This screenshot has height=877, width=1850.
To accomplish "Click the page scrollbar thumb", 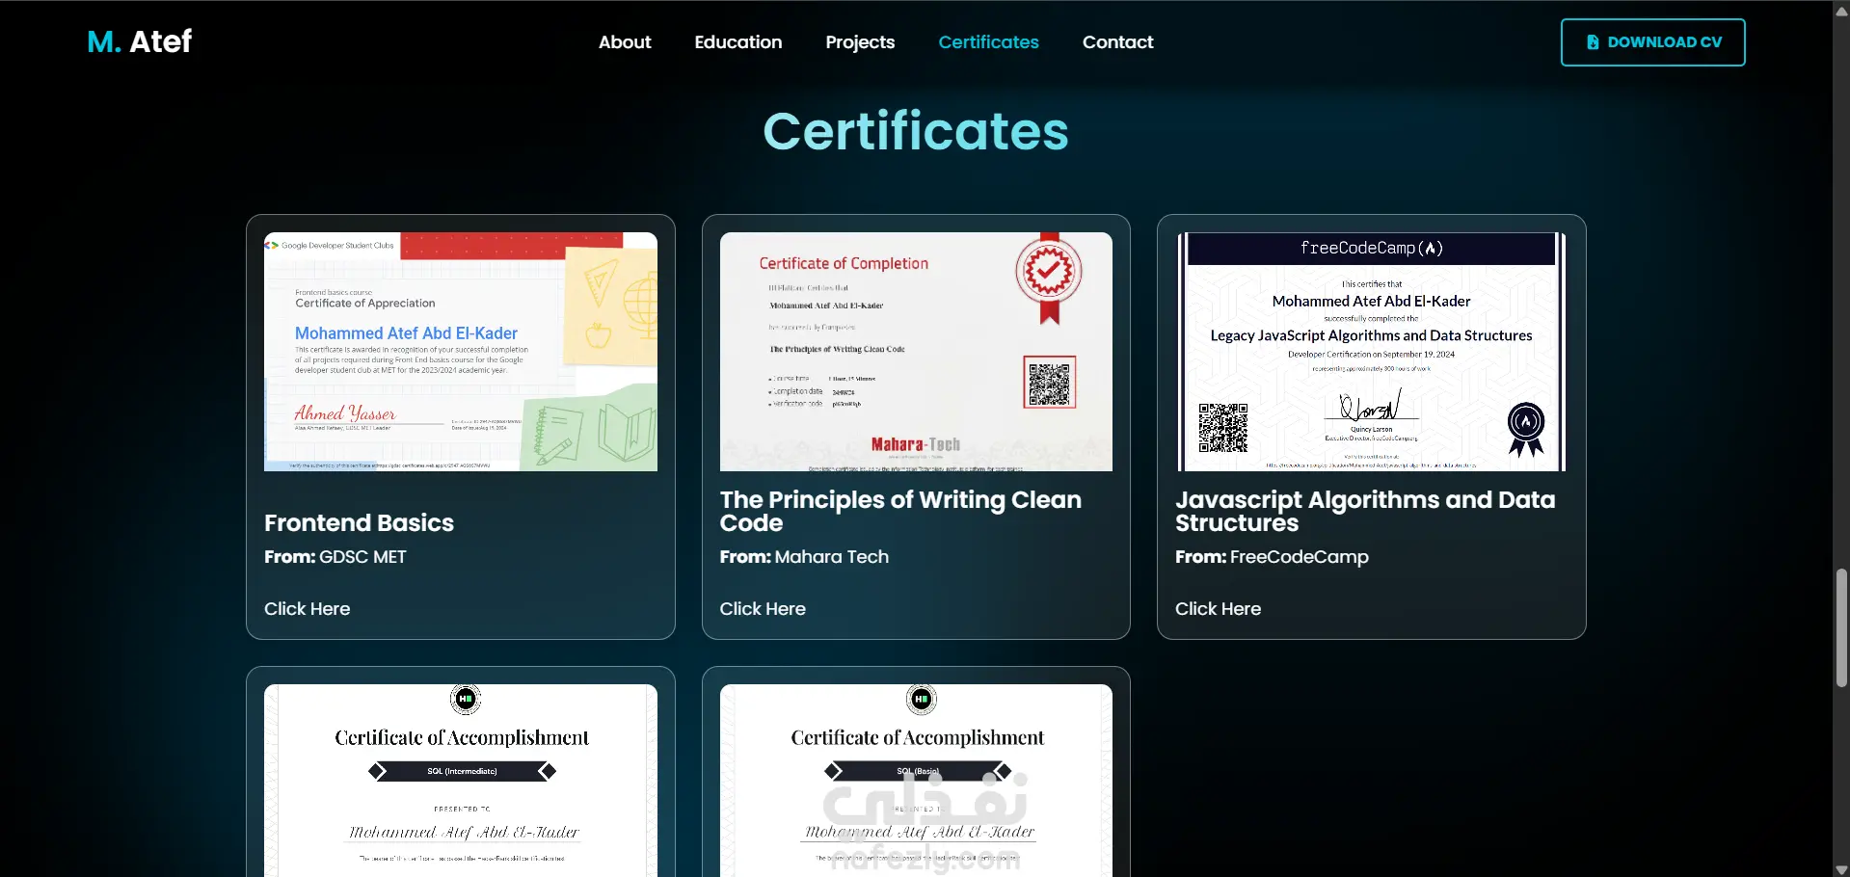I will coord(1841,627).
